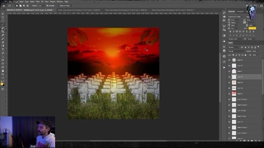
Task: Hide the red-thumbnail Layer 17 eye icon
Action: (x=229, y=94)
